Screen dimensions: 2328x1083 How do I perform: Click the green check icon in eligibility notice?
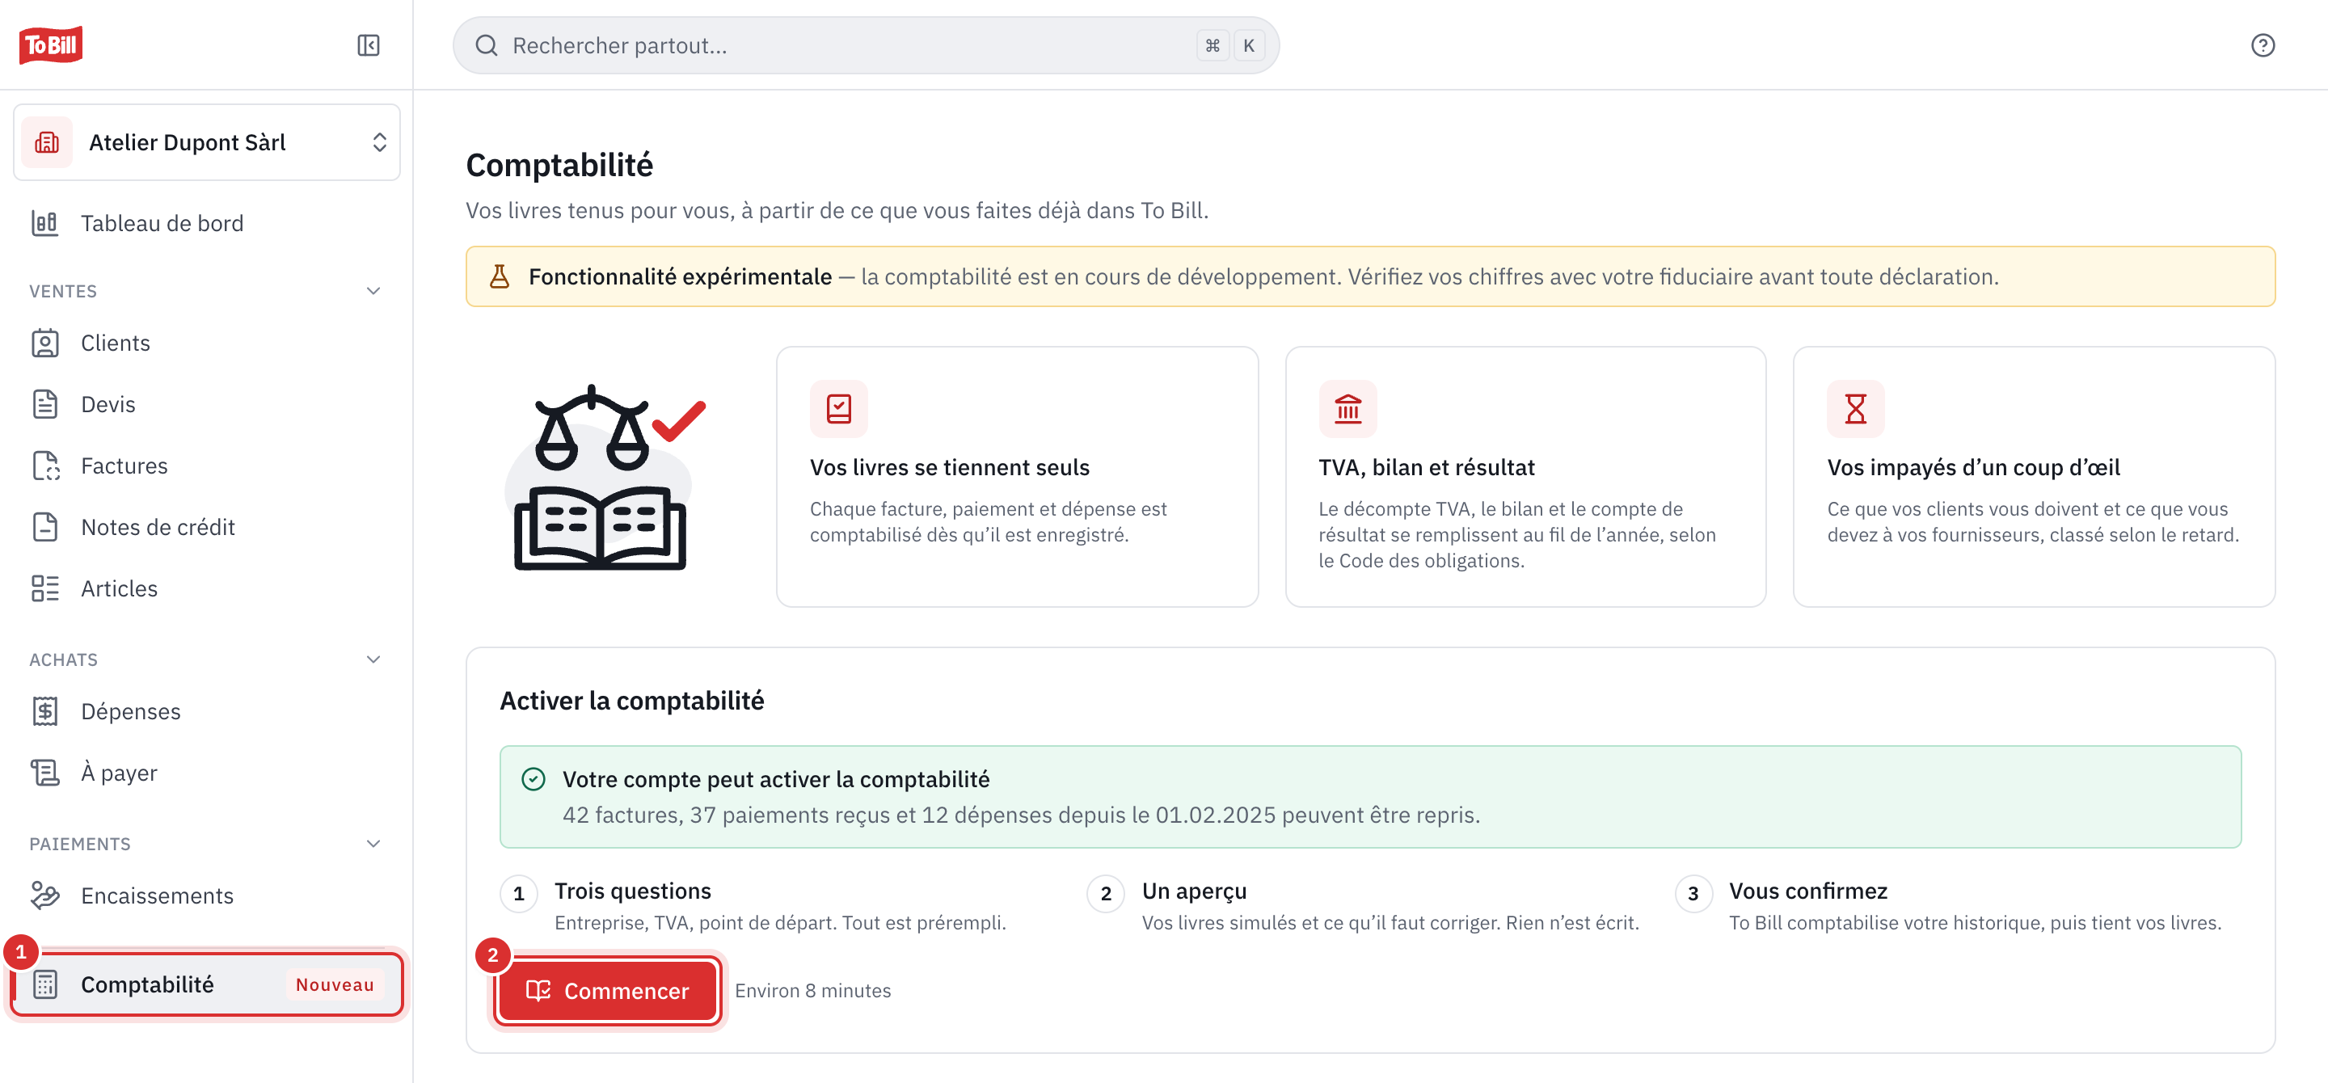(533, 779)
